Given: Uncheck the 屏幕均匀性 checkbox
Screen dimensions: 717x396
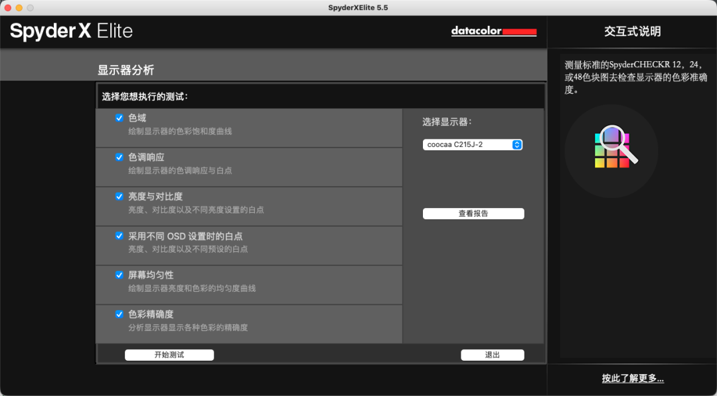Looking at the screenshot, I should click(x=119, y=275).
